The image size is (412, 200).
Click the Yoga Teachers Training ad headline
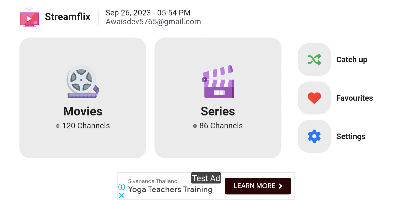[x=170, y=189]
